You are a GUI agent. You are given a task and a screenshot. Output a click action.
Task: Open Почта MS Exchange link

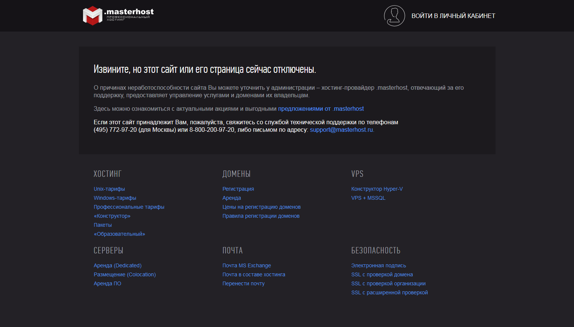click(x=247, y=265)
